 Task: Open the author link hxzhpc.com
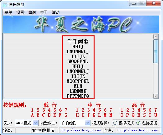click(138, 130)
